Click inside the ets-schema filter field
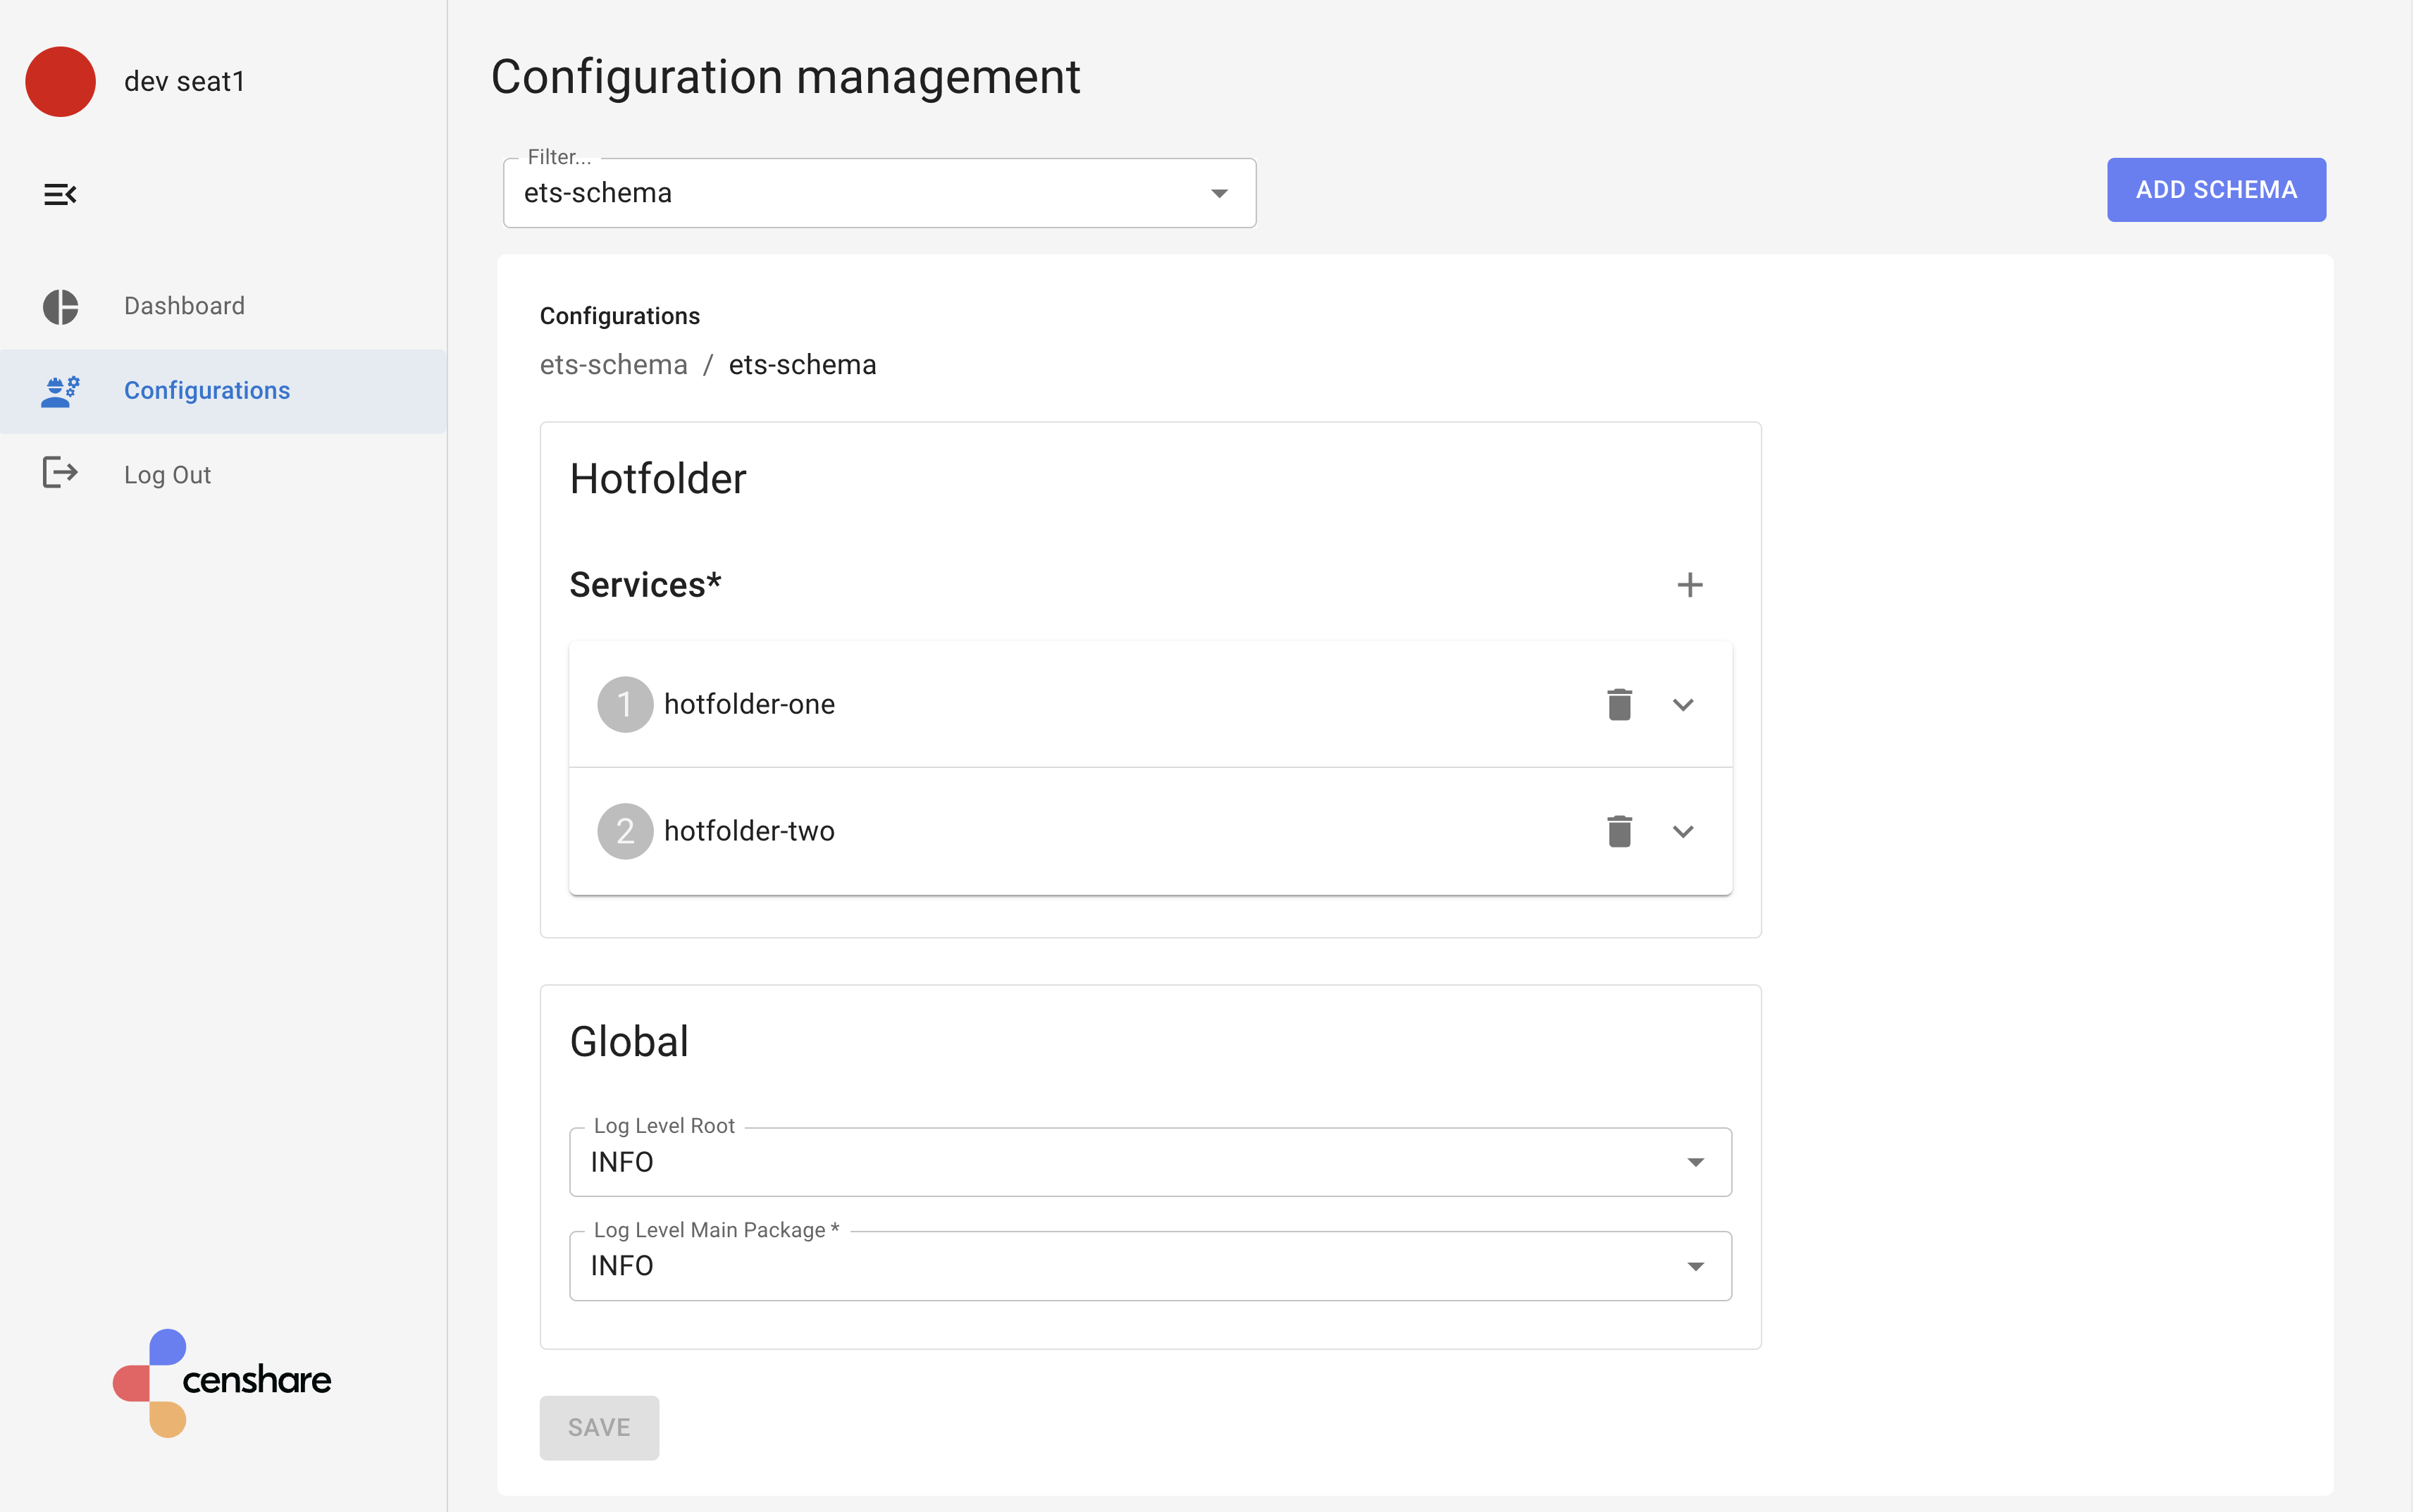This screenshot has height=1512, width=2414. [x=800, y=193]
